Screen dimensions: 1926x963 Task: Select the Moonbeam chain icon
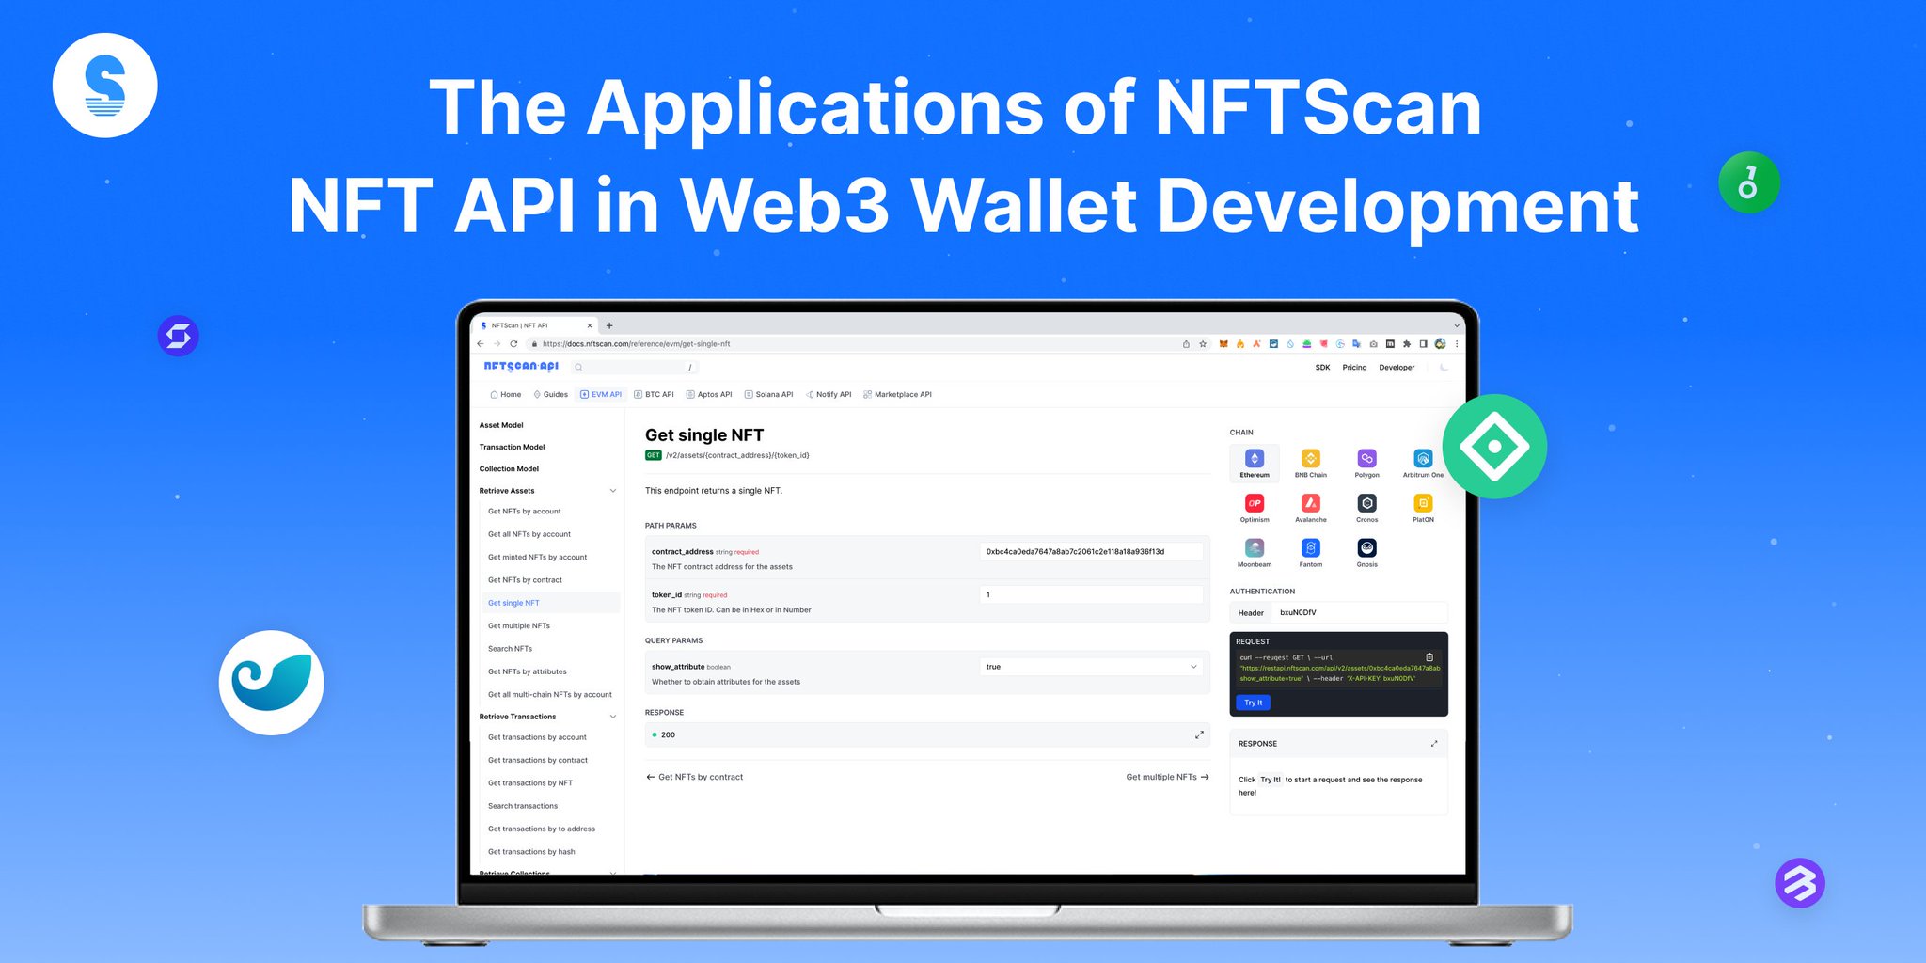[1255, 548]
